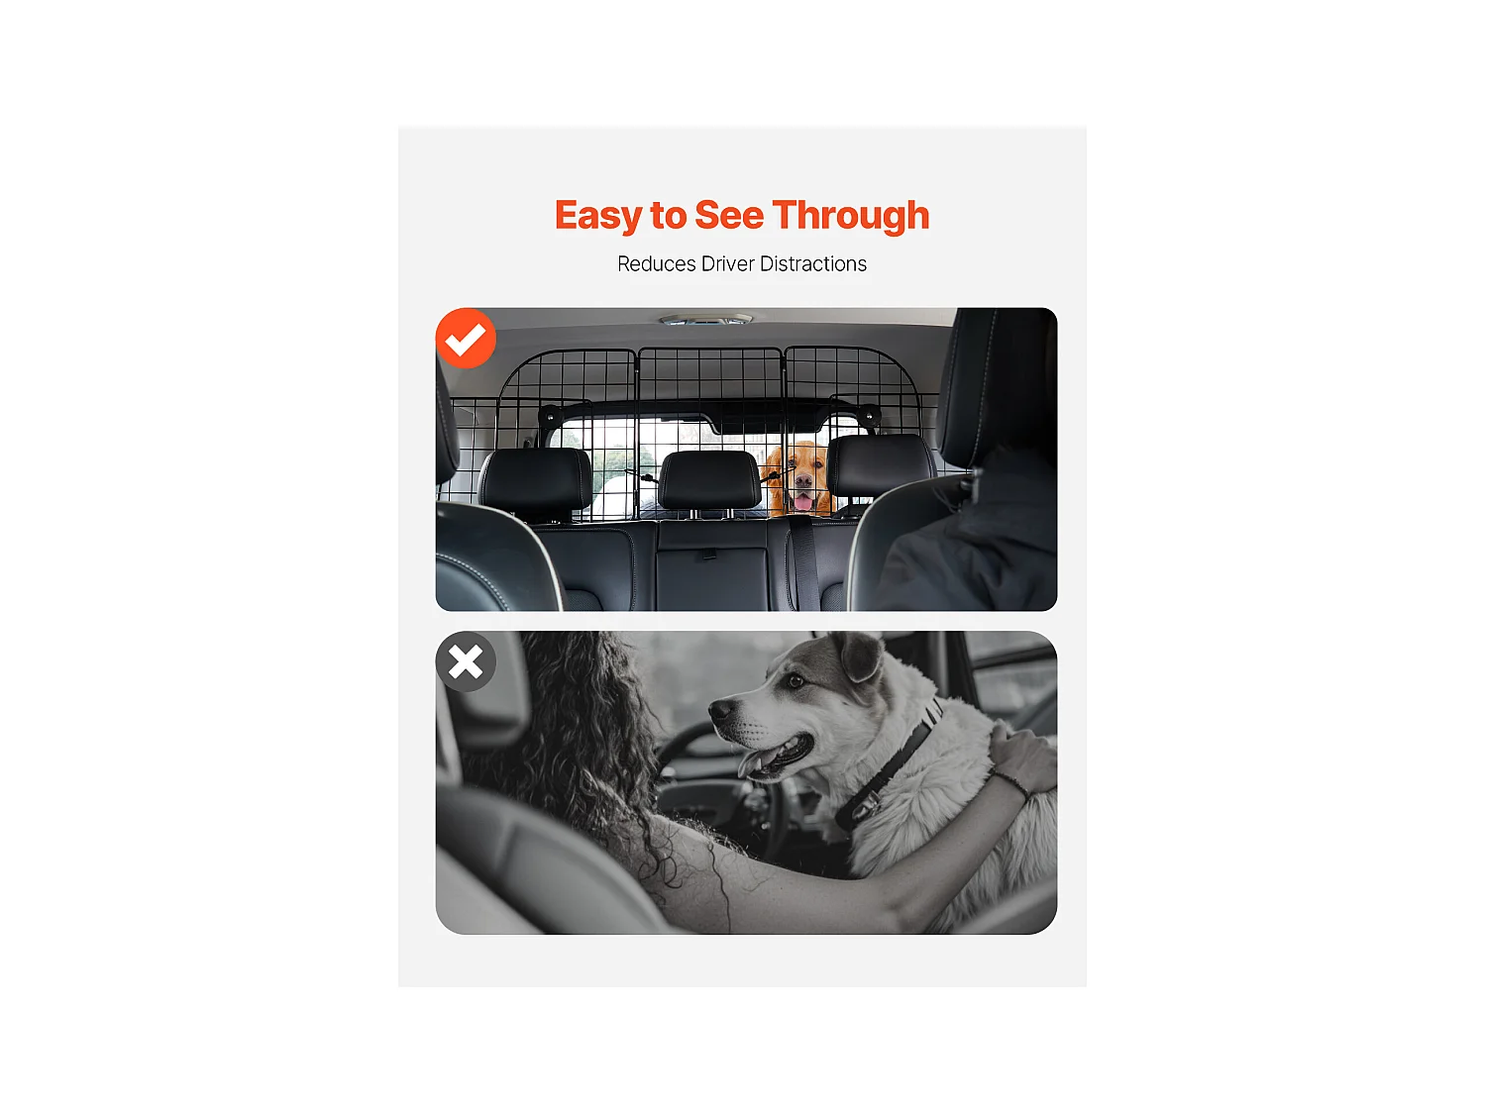Click the right rear seat headrest

point(880,470)
